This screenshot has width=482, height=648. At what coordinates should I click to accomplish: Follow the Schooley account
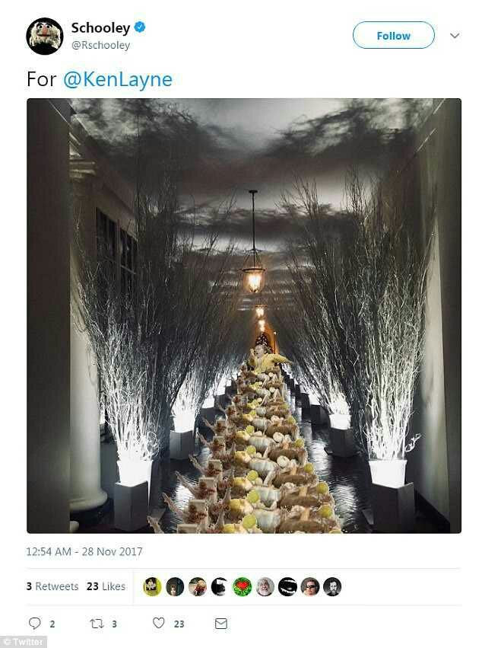[393, 35]
